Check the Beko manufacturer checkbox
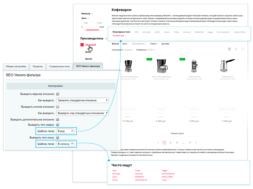This screenshot has height=189, width=253. tap(82, 52)
